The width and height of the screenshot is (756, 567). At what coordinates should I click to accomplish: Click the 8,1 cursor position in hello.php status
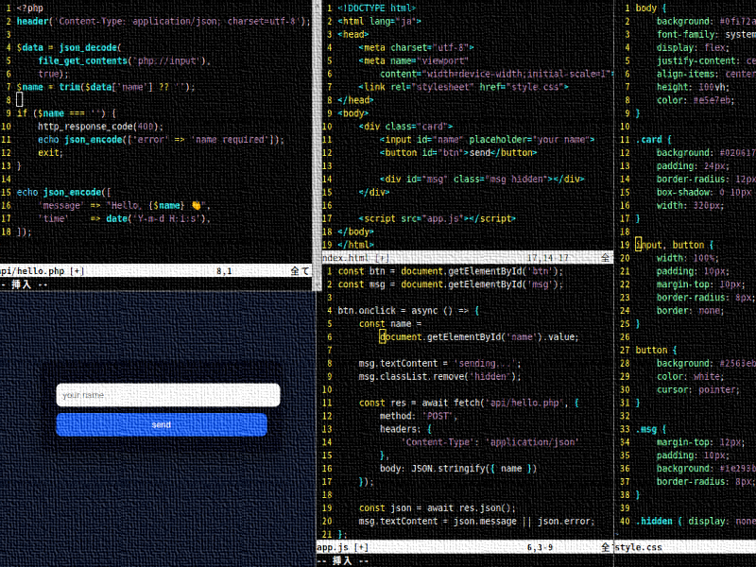coord(224,271)
